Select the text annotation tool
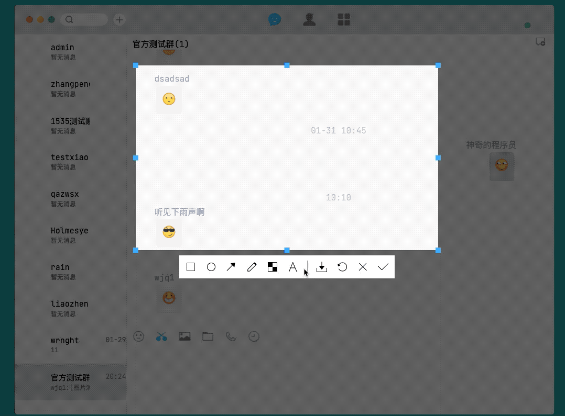The image size is (565, 416). [293, 267]
